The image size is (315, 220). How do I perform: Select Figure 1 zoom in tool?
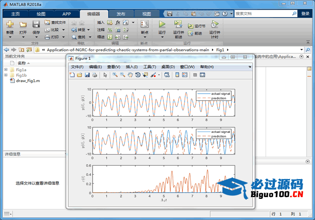click(115, 75)
